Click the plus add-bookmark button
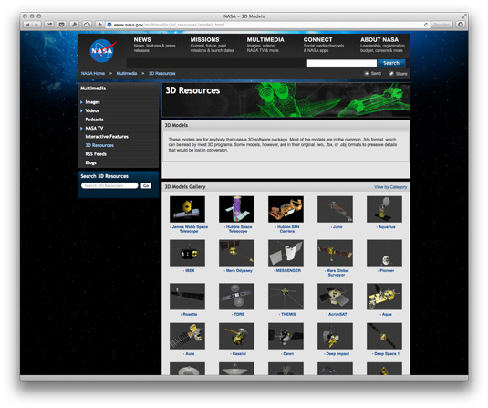 pyautogui.click(x=99, y=25)
